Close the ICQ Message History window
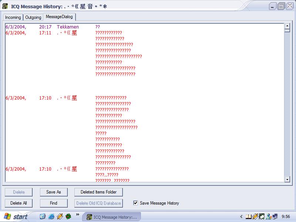 (290, 6)
